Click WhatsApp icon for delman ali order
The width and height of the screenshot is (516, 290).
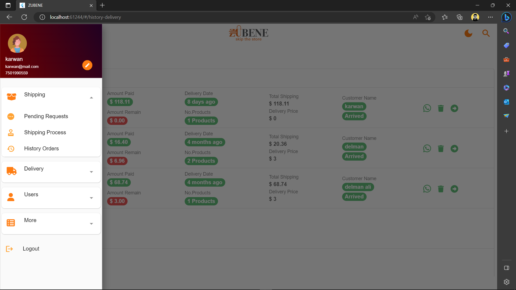(427, 189)
